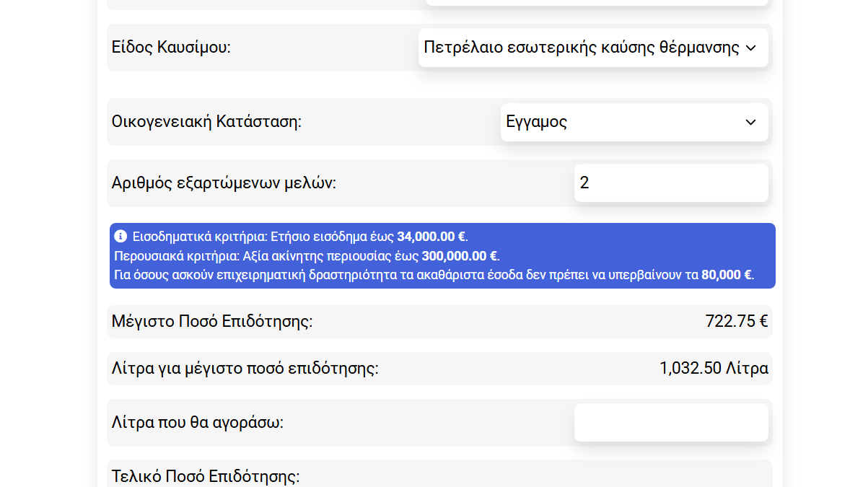Focus the Αριθμός εξαρτώμενων μελών number field

(670, 183)
